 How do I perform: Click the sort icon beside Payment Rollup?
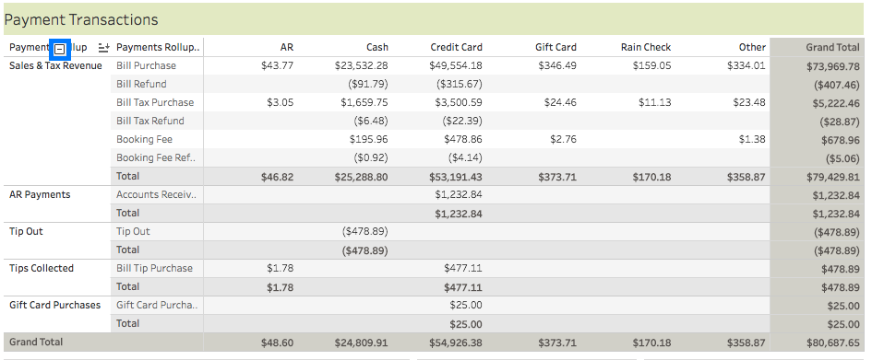[x=103, y=48]
